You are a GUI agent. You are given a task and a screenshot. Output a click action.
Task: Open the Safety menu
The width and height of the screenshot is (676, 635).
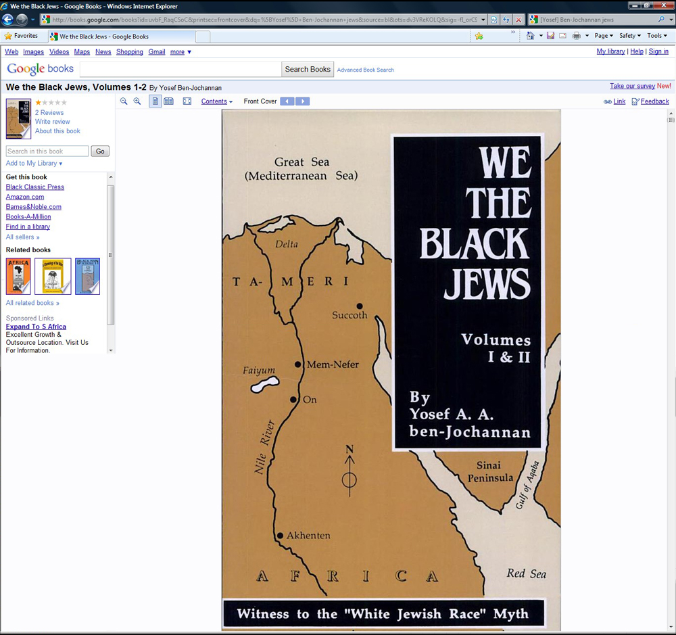630,36
